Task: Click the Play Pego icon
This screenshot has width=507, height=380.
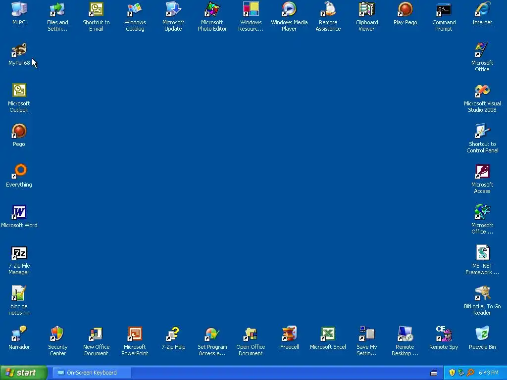Action: (x=405, y=9)
